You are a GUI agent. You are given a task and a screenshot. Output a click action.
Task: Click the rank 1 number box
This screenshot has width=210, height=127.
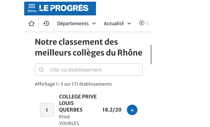tap(47, 110)
